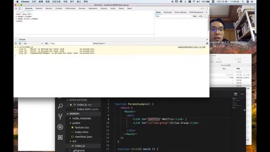Split the VS Code editor icon
Screen dimensions: 270x152
(x=235, y=94)
